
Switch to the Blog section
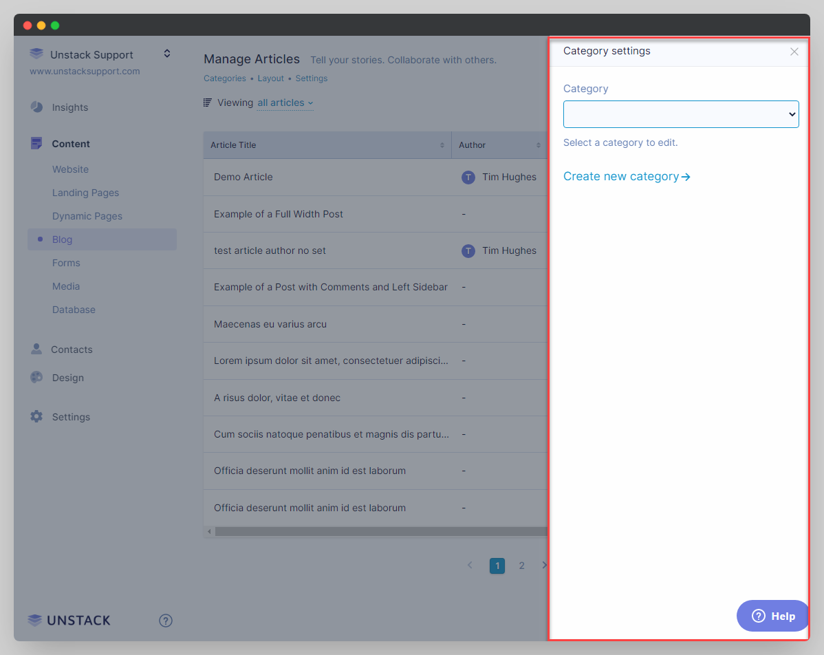tap(62, 239)
